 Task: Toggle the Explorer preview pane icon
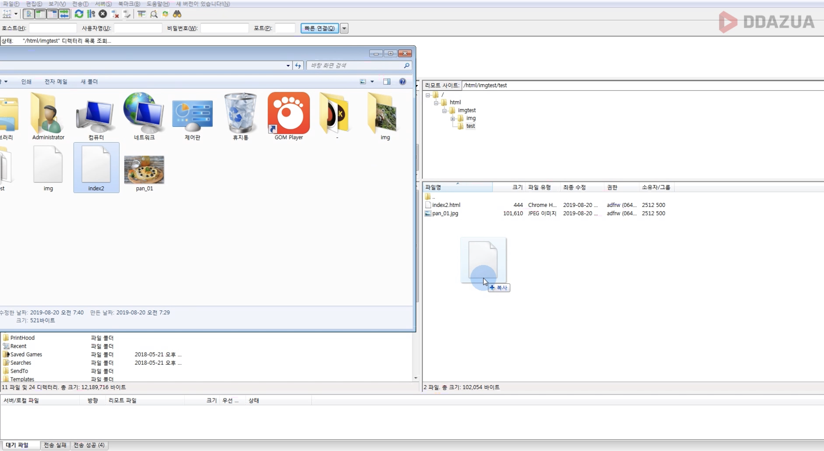click(387, 82)
